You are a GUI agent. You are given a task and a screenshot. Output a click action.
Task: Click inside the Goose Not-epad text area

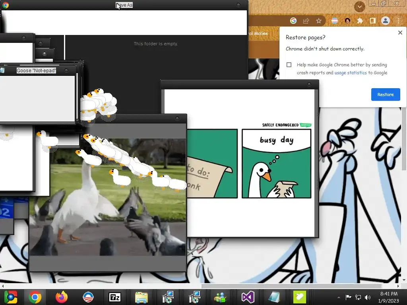(x=37, y=98)
